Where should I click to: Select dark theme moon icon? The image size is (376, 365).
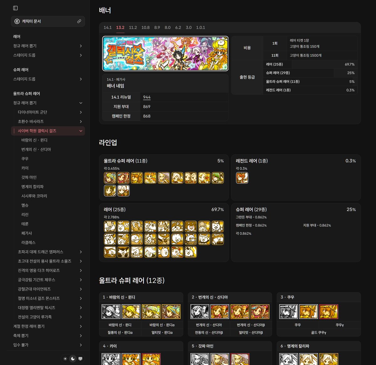point(73,359)
